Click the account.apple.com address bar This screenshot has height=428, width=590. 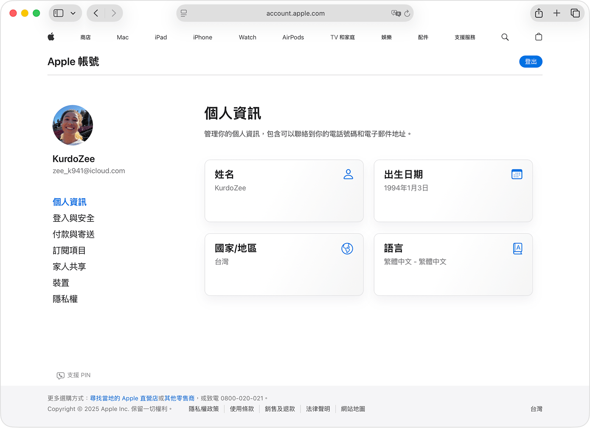pyautogui.click(x=295, y=13)
